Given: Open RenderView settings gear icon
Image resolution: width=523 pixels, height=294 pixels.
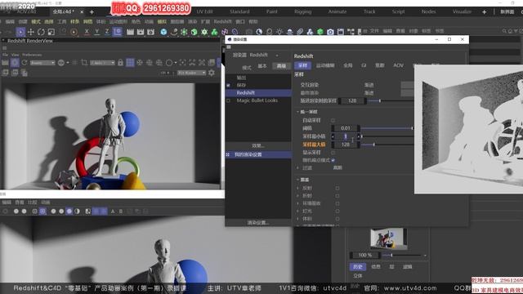Looking at the screenshot, I should click(x=212, y=73).
